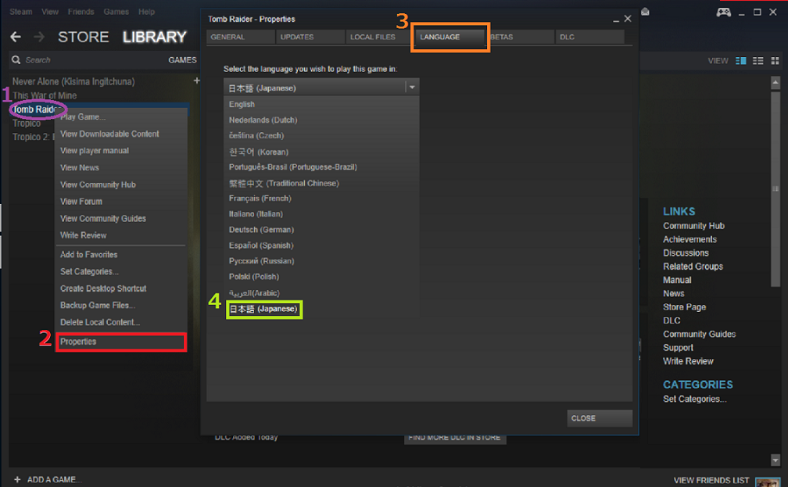Choose Italiano (Italian) language option

(x=321, y=213)
